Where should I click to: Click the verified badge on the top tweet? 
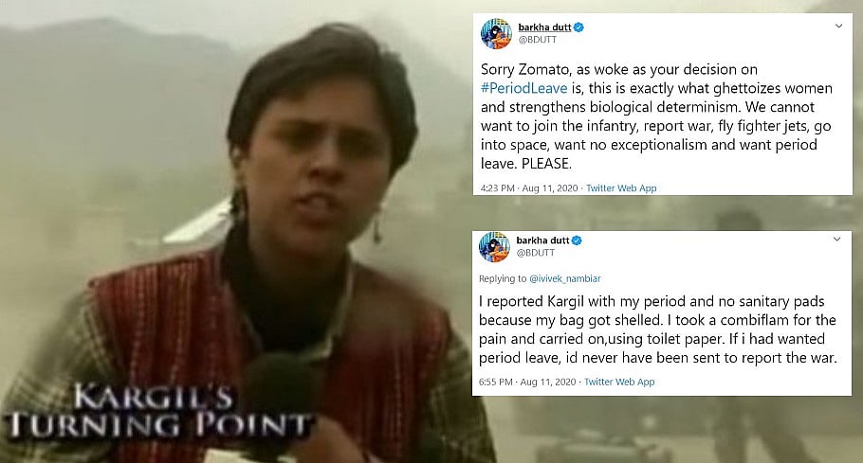579,27
